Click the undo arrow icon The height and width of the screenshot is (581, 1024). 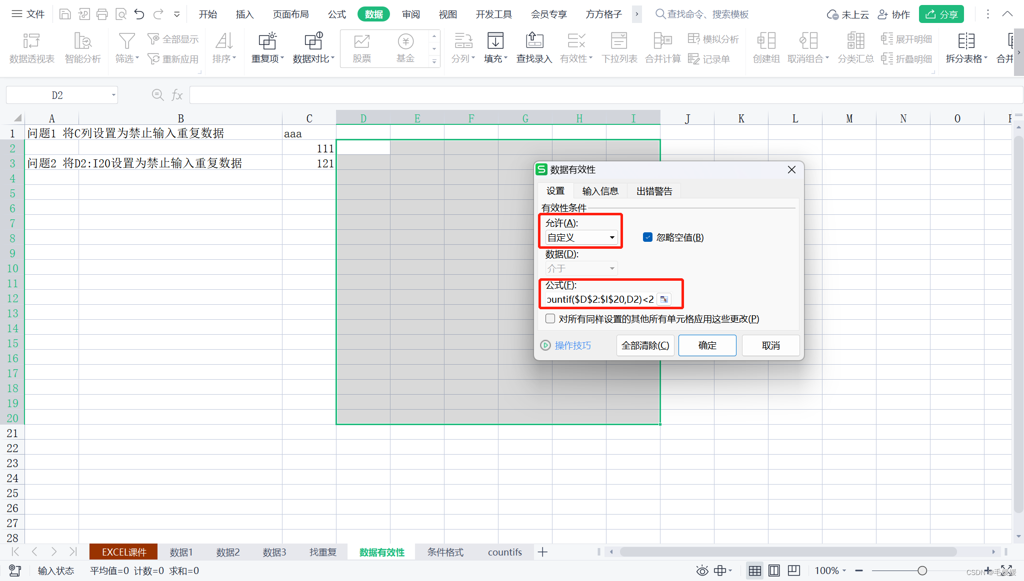coord(139,14)
